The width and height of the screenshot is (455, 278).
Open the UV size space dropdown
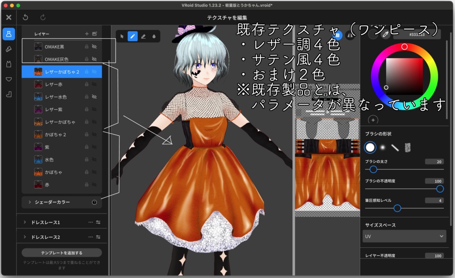404,237
